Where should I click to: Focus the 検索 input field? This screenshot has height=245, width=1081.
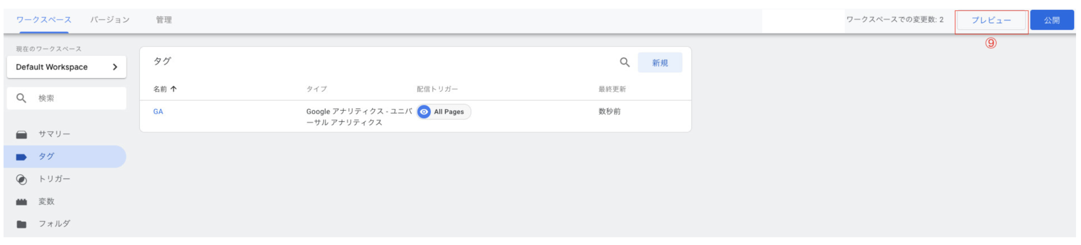(76, 99)
